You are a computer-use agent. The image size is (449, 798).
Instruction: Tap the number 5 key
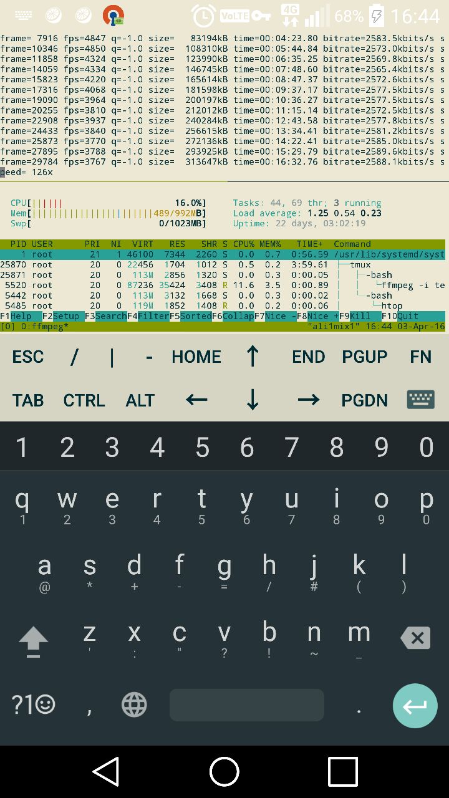coord(202,447)
